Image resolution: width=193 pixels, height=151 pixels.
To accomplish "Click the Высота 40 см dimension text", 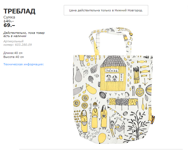I will point(13,57).
